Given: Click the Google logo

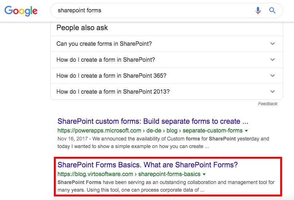Looking at the screenshot, I should (x=21, y=11).
